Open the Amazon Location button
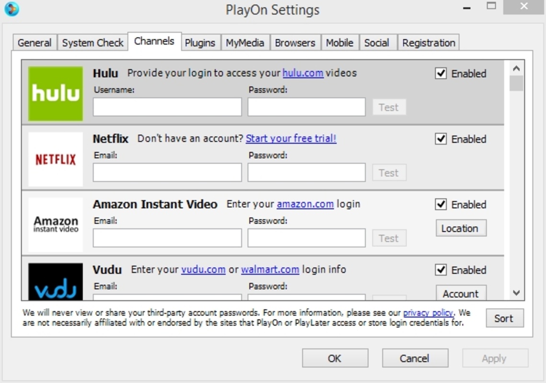This screenshot has width=546, height=383. pos(461,228)
